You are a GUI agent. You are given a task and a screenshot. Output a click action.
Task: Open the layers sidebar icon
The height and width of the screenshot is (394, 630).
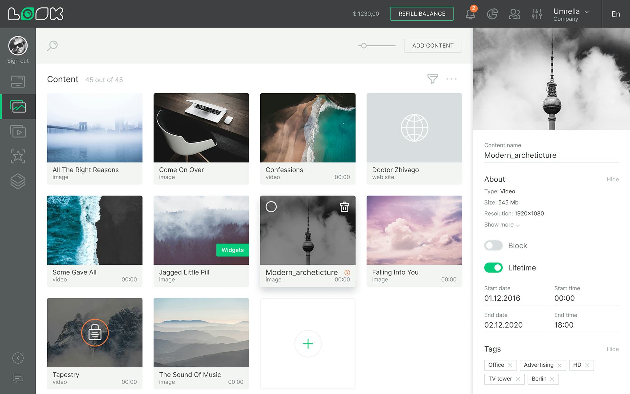[x=18, y=181]
